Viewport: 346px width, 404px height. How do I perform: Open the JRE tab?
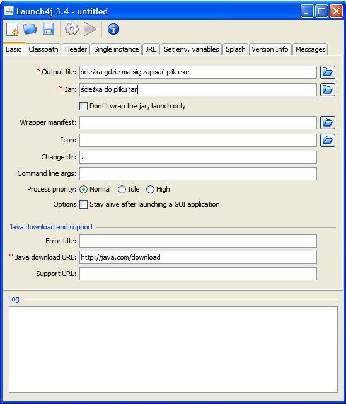pyautogui.click(x=151, y=49)
